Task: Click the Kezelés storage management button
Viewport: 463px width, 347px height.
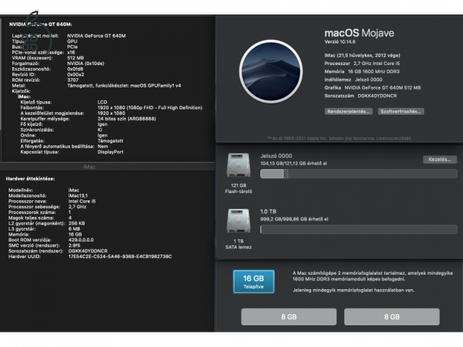Action: [440, 159]
